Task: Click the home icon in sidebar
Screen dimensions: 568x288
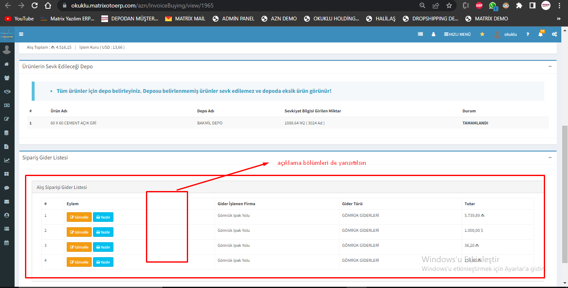Action: [x=6, y=64]
